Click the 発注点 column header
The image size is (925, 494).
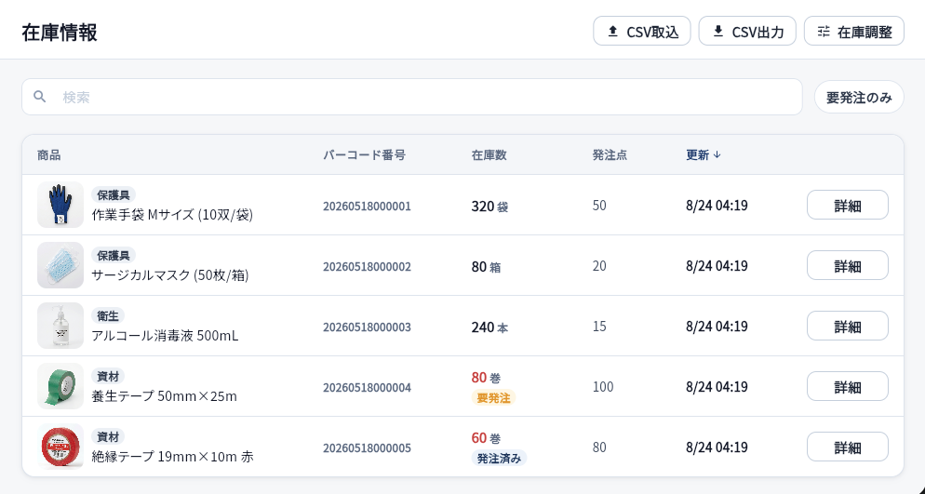pos(610,155)
